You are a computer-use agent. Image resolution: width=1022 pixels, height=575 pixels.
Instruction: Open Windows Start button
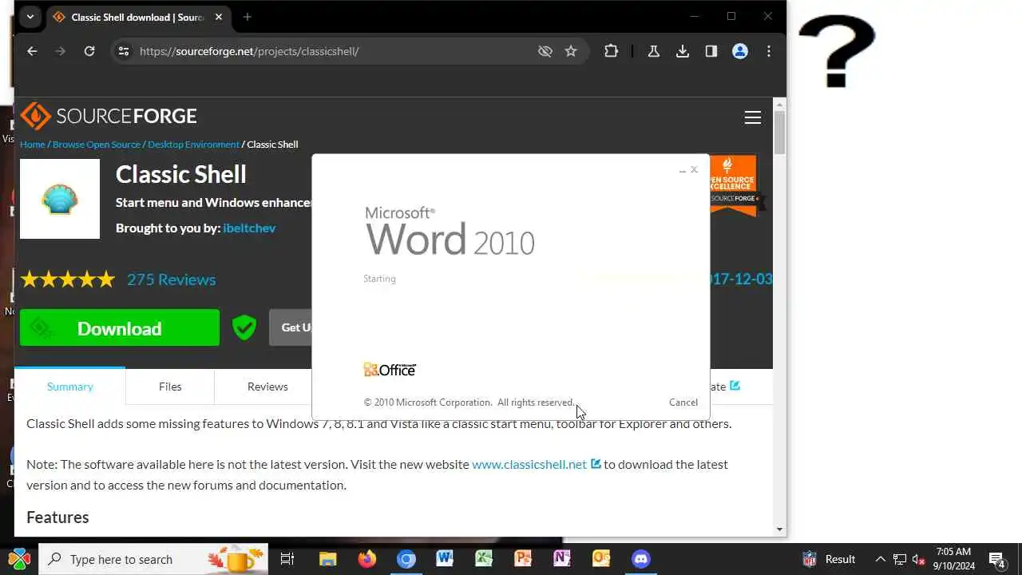19,559
